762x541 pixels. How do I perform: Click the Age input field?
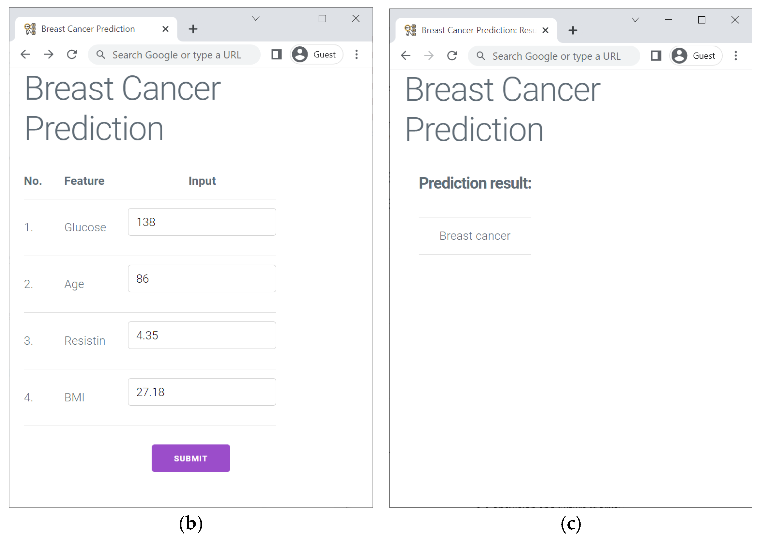tap(202, 278)
